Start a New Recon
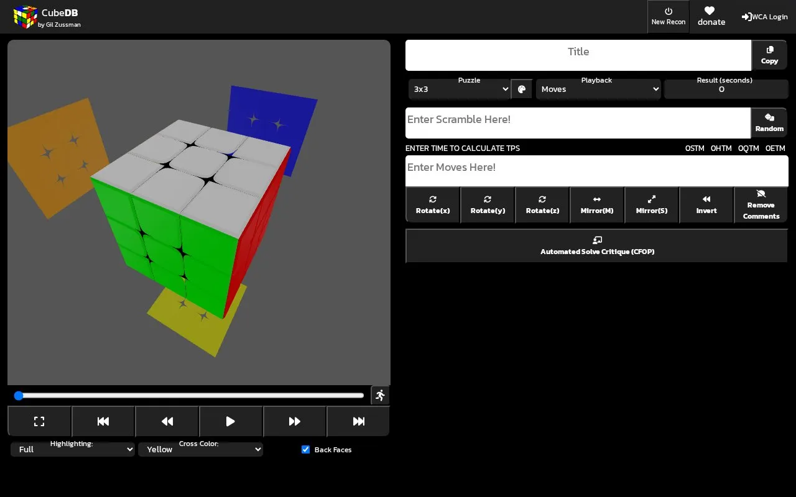This screenshot has width=796, height=497. click(x=669, y=17)
